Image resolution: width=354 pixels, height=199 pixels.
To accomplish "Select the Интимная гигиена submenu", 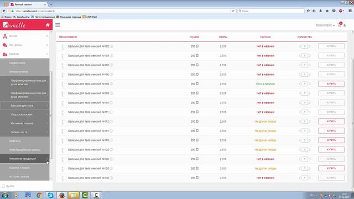I will tap(24, 123).
